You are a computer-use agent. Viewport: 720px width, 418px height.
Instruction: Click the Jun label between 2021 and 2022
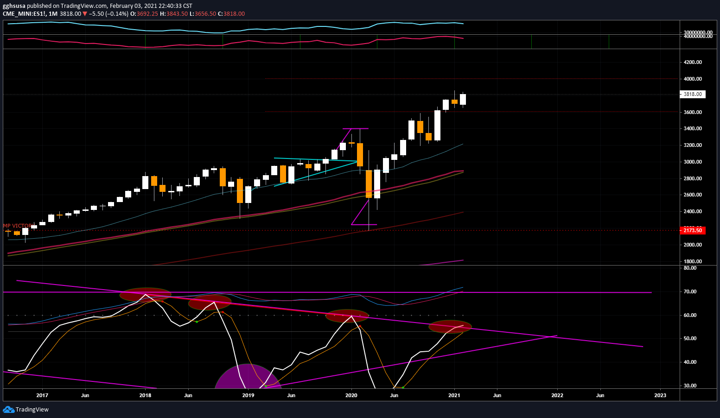point(497,395)
